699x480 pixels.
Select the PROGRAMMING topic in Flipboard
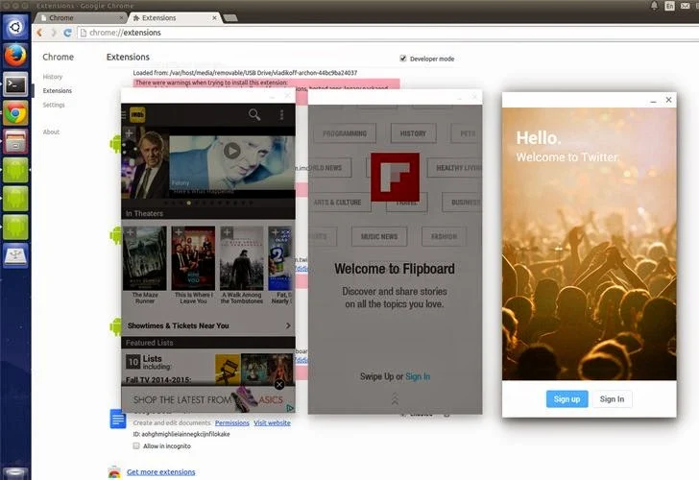[x=345, y=133]
